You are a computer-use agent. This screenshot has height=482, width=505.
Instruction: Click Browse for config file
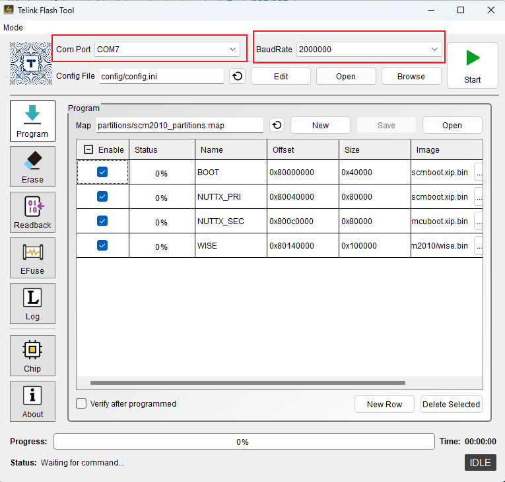tap(411, 77)
